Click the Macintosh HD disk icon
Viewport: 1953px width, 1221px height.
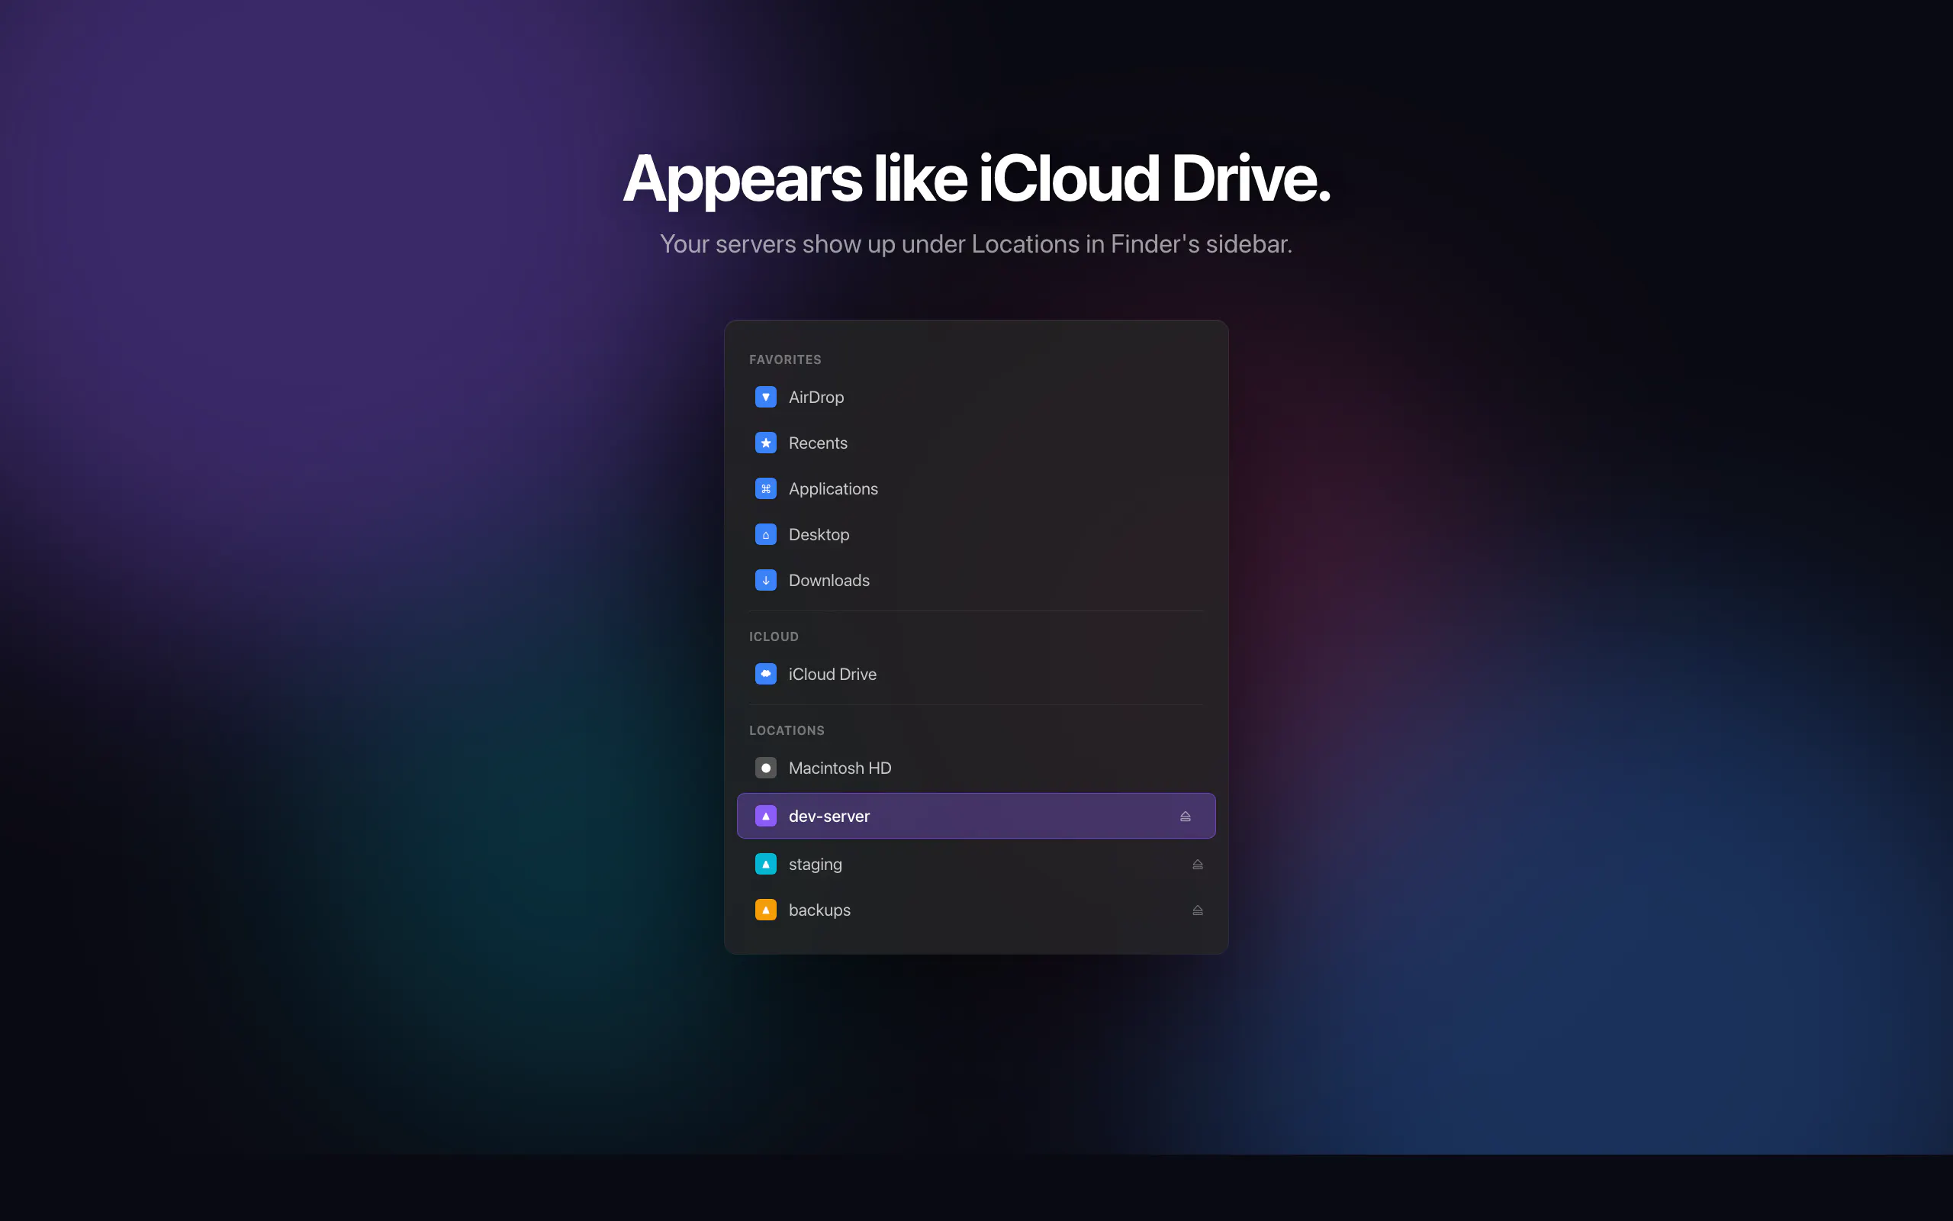765,768
